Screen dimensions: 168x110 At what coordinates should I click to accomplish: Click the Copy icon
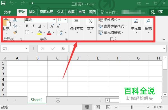(15, 26)
